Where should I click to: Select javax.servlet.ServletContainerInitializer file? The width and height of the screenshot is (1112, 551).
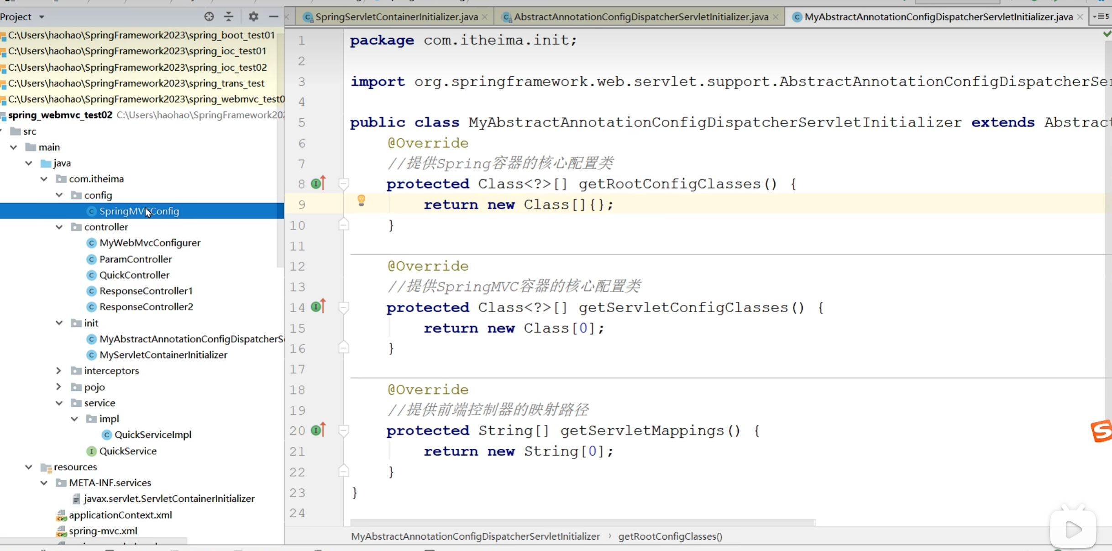169,499
